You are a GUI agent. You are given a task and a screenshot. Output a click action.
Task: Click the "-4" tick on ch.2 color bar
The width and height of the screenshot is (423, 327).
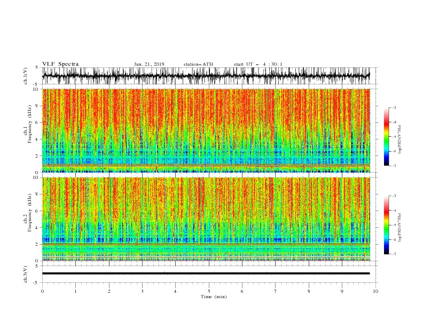(x=394, y=211)
